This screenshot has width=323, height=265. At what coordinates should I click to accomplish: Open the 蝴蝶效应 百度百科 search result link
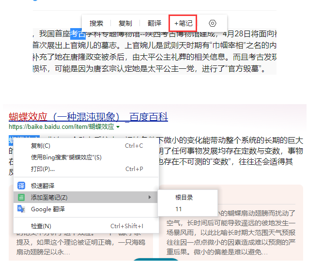click(x=88, y=117)
